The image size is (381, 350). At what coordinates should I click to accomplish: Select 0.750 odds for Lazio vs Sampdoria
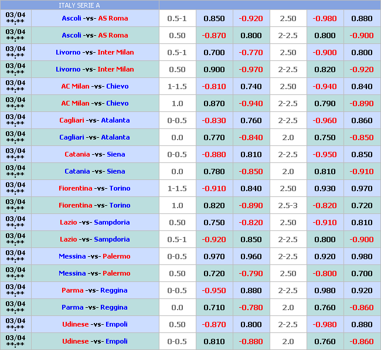point(214,222)
